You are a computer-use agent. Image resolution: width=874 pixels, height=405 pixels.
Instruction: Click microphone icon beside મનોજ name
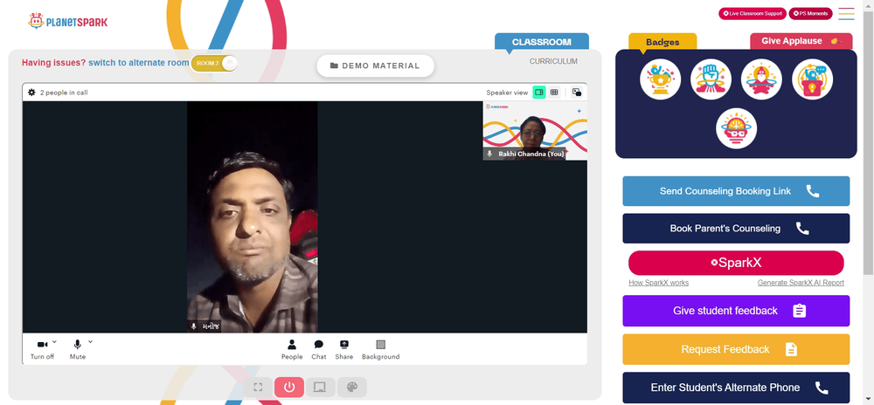pyautogui.click(x=193, y=326)
